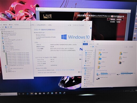Click the help question mark icon in the System window
This screenshot has width=137, height=103.
91,28
